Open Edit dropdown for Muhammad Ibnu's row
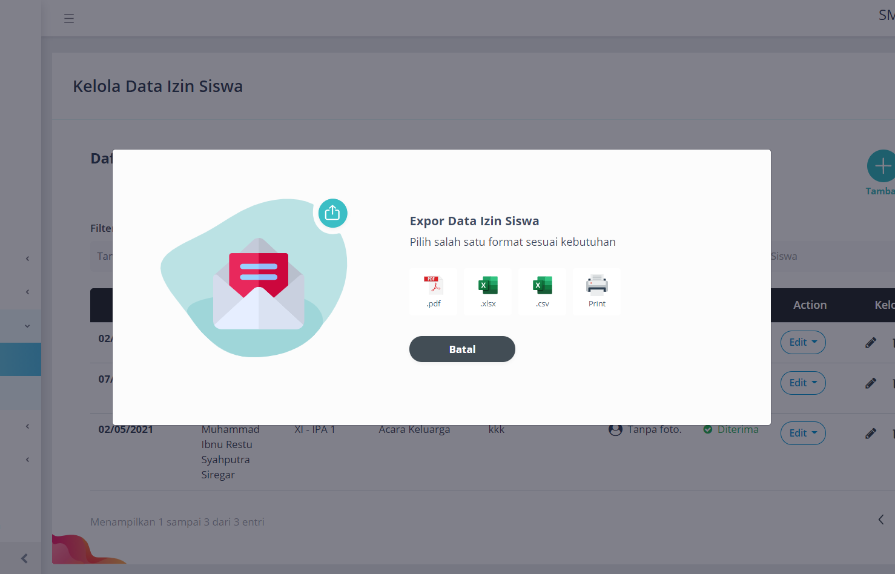The image size is (895, 574). 802,434
